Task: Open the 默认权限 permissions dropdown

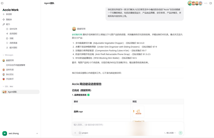Action: click(170, 133)
